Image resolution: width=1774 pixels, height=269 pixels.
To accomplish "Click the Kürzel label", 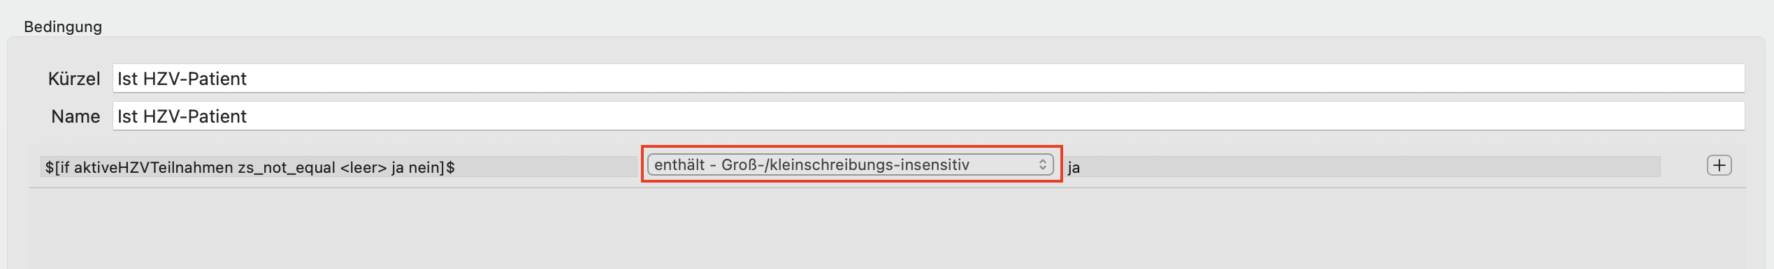I will pos(74,79).
